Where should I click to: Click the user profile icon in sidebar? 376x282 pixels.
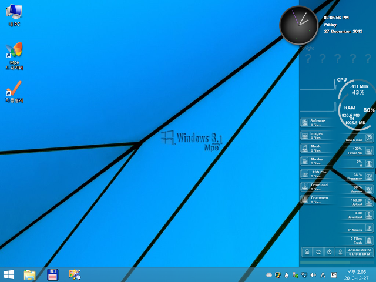(340, 252)
